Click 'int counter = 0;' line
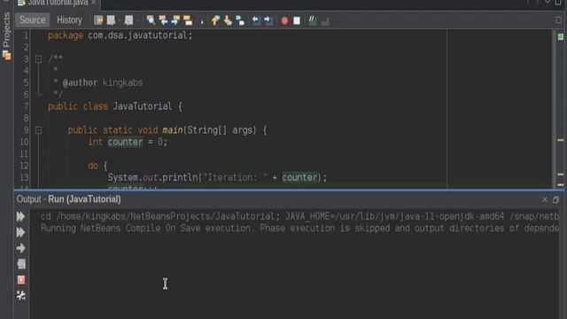This screenshot has height=319, width=567. click(128, 142)
